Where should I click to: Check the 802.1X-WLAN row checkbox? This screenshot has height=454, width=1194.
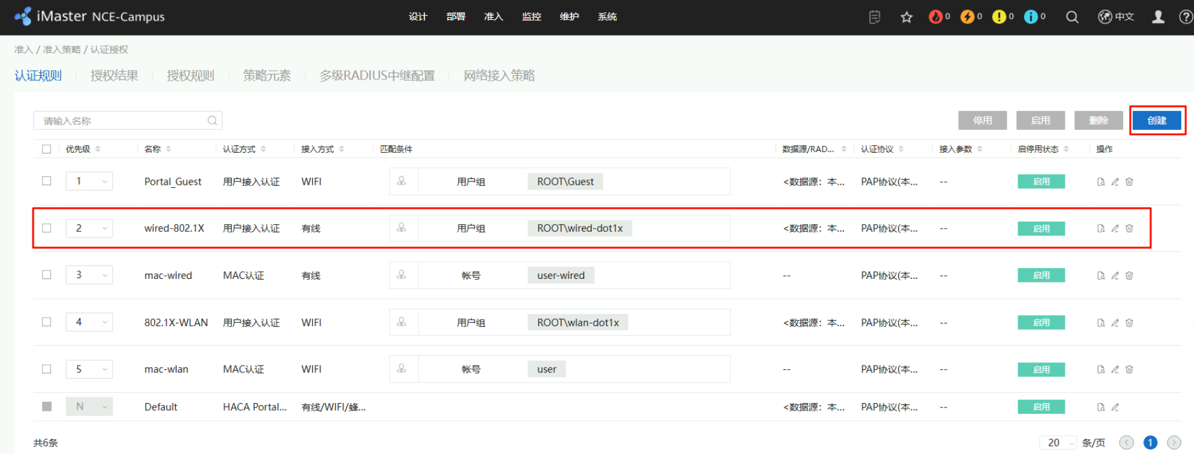[47, 322]
